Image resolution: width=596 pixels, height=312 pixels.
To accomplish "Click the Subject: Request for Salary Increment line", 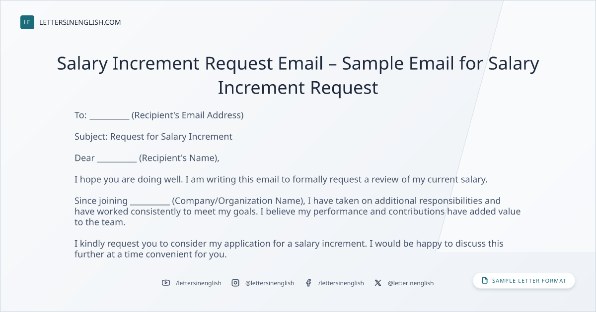I will click(x=153, y=137).
